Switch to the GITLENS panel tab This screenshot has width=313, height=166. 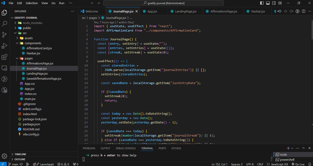[x=176, y=148]
